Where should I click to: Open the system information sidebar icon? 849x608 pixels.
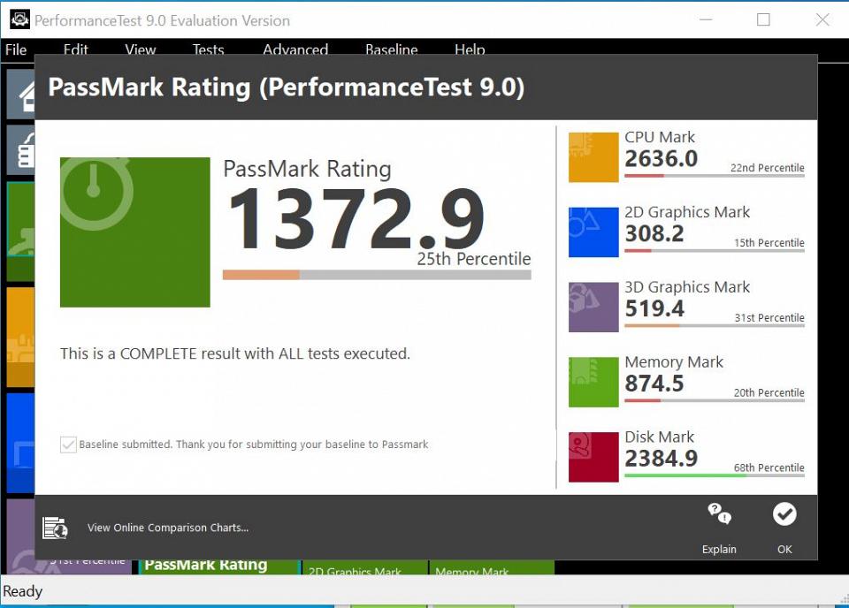21,150
